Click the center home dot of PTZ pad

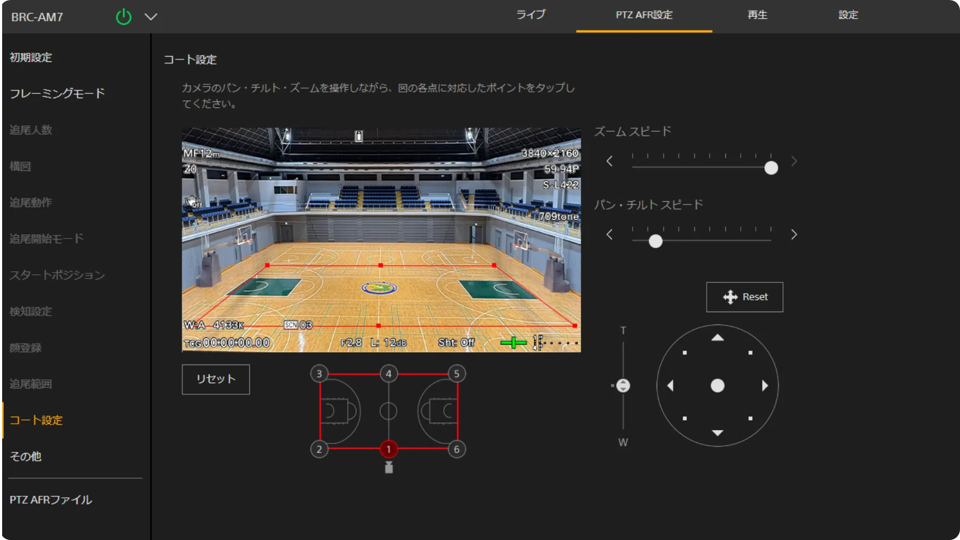(717, 386)
